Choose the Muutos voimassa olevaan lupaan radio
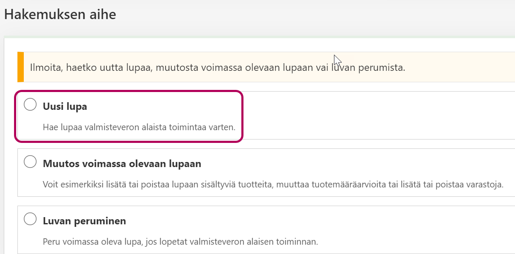Screen dimensions: 515x254 (30, 162)
